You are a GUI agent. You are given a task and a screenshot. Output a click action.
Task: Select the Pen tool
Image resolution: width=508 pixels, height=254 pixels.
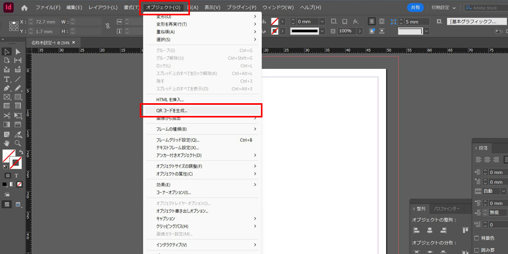[7, 88]
